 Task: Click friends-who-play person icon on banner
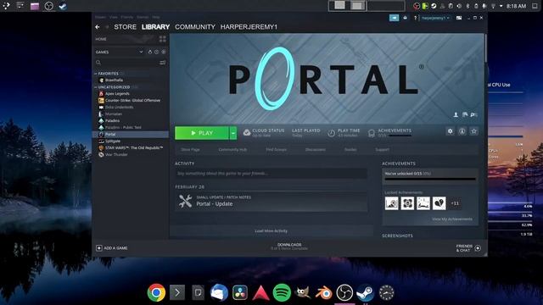tap(456, 114)
